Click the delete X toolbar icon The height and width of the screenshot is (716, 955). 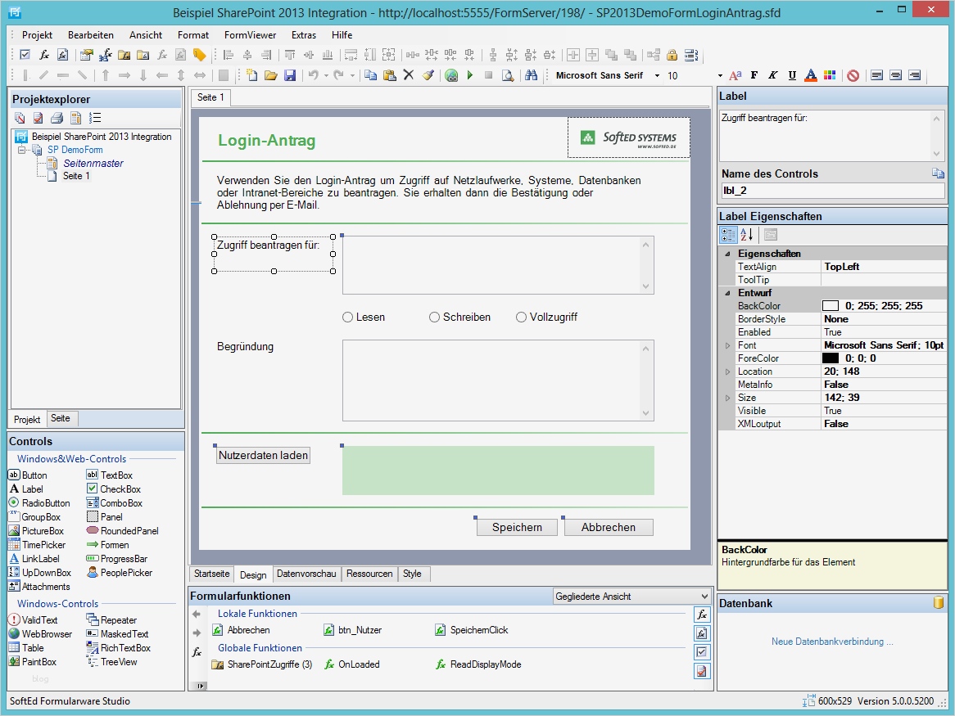coord(409,75)
